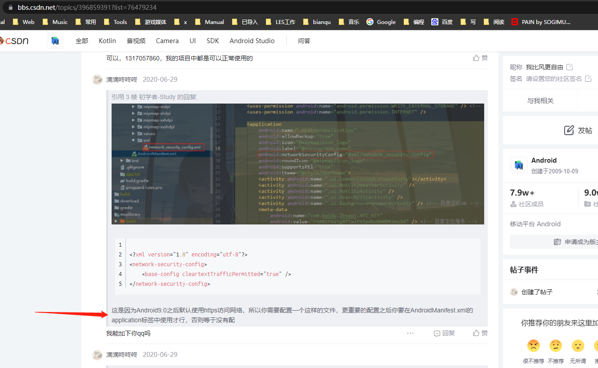Click the CSDN logo
Screen dimensions: 598x368
(16, 40)
